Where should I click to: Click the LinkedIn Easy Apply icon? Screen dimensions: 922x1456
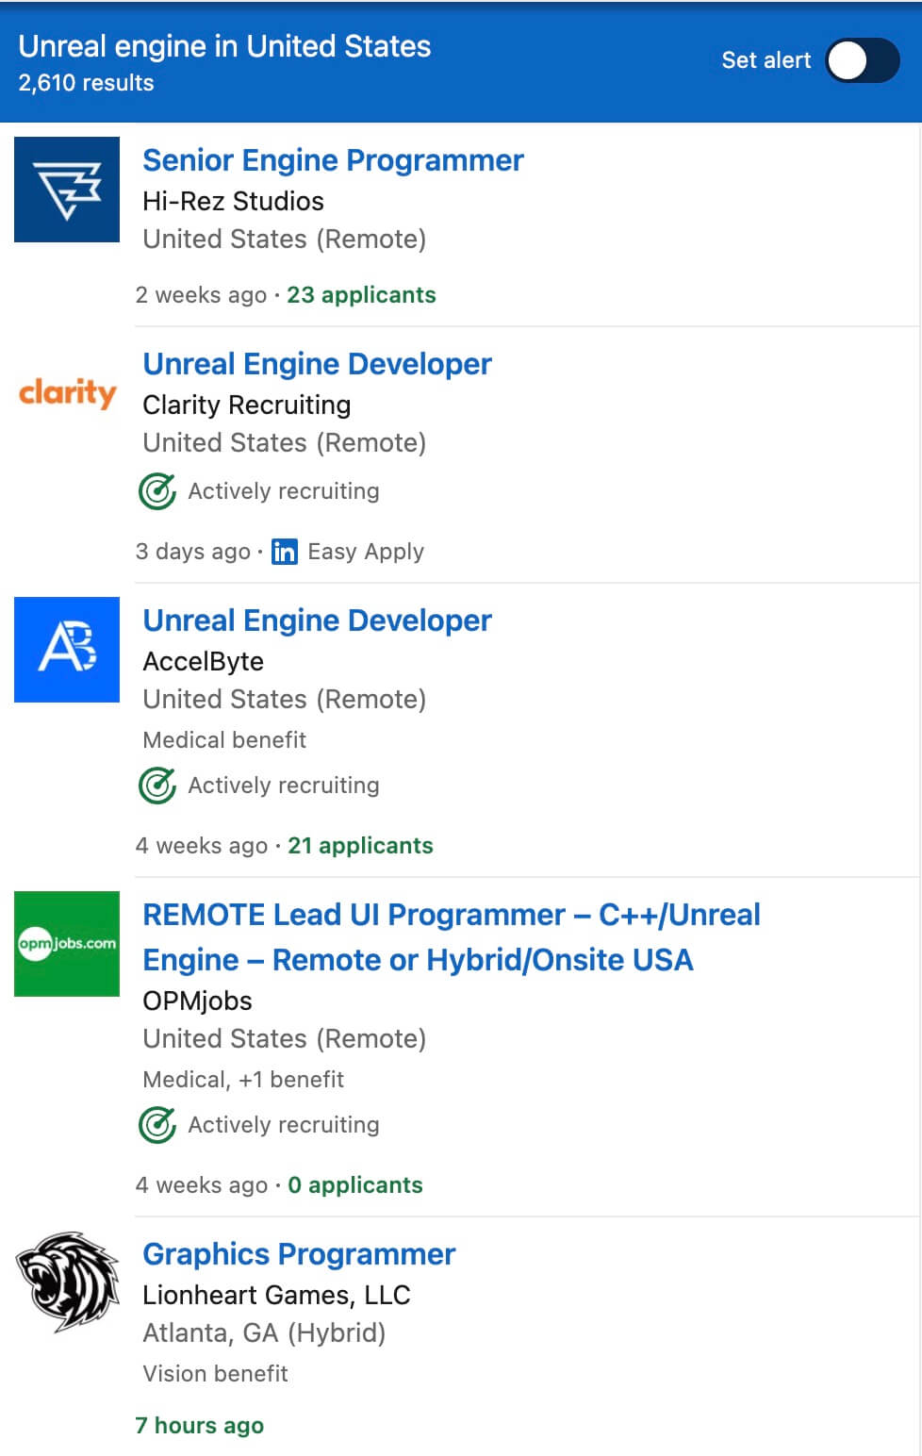pos(283,552)
